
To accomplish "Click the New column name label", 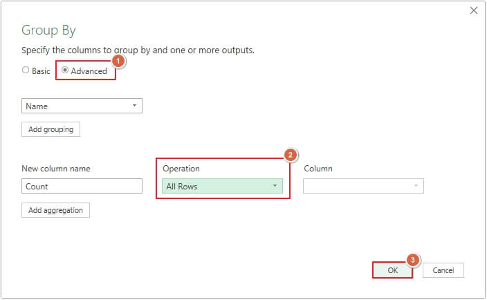I will point(56,169).
